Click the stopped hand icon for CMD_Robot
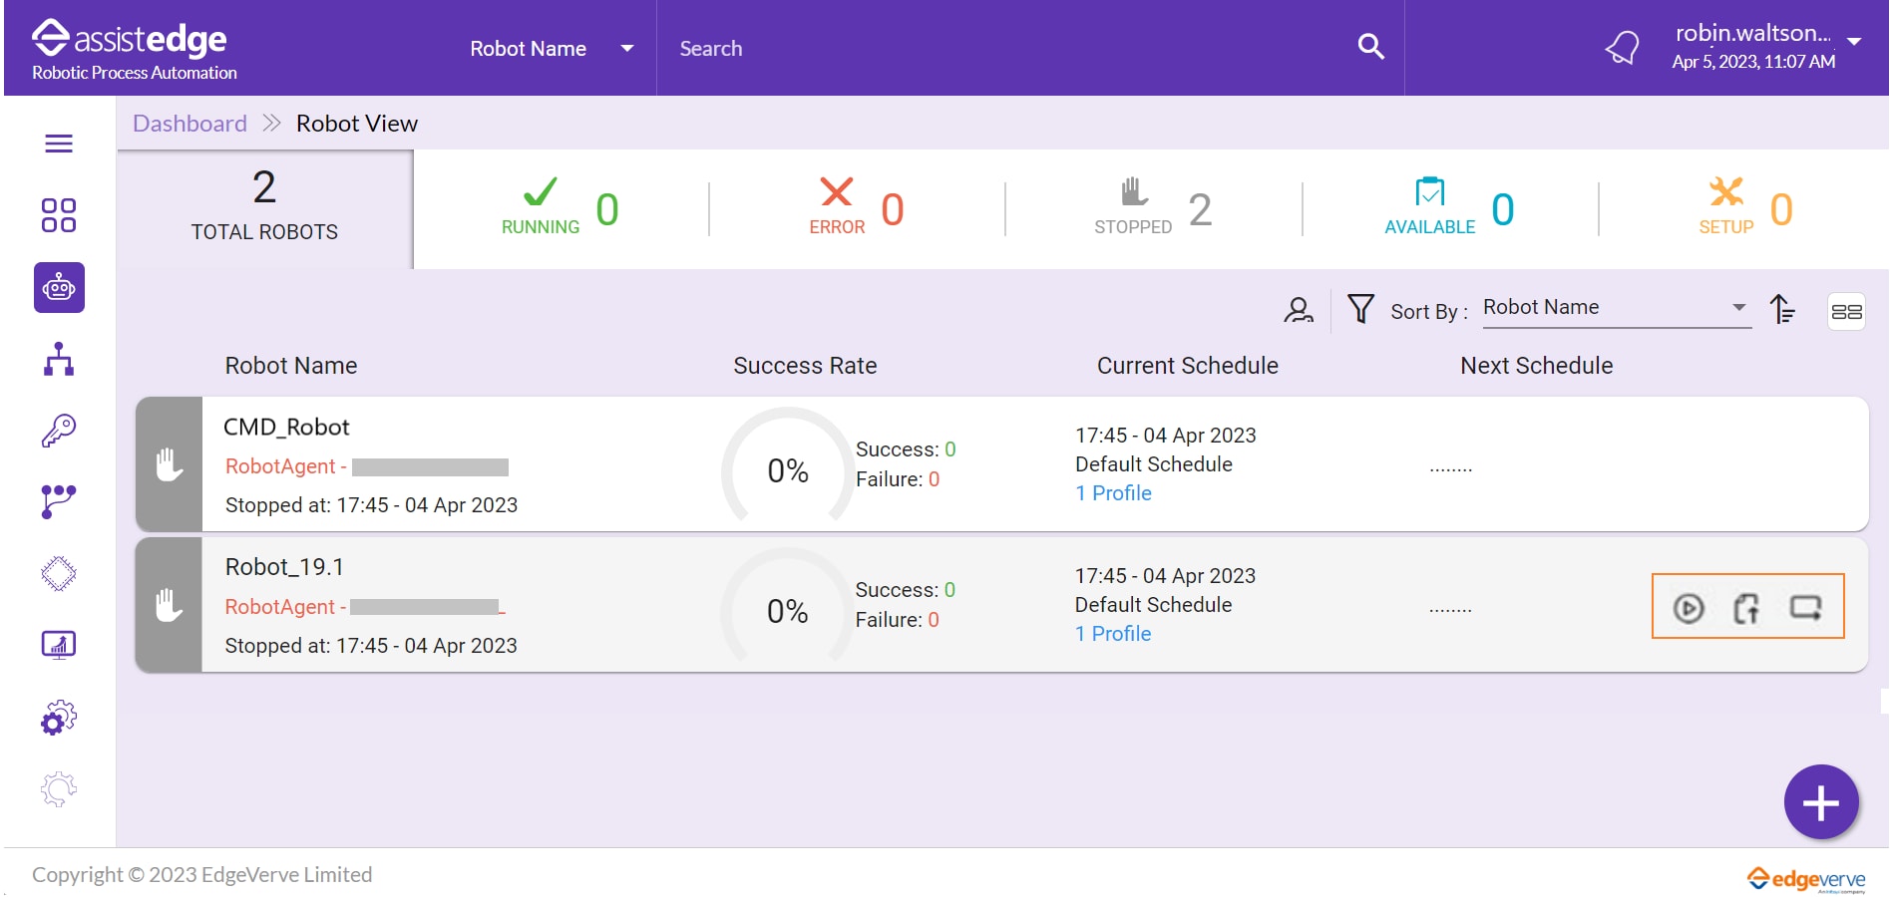Screen dimensions: 1890x897 click(170, 464)
